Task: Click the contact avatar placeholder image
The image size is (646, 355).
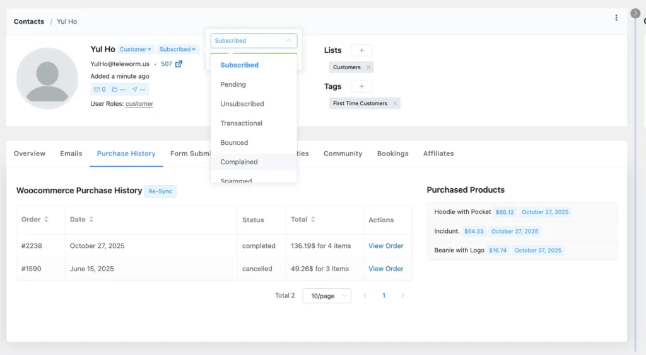Action: [47, 78]
